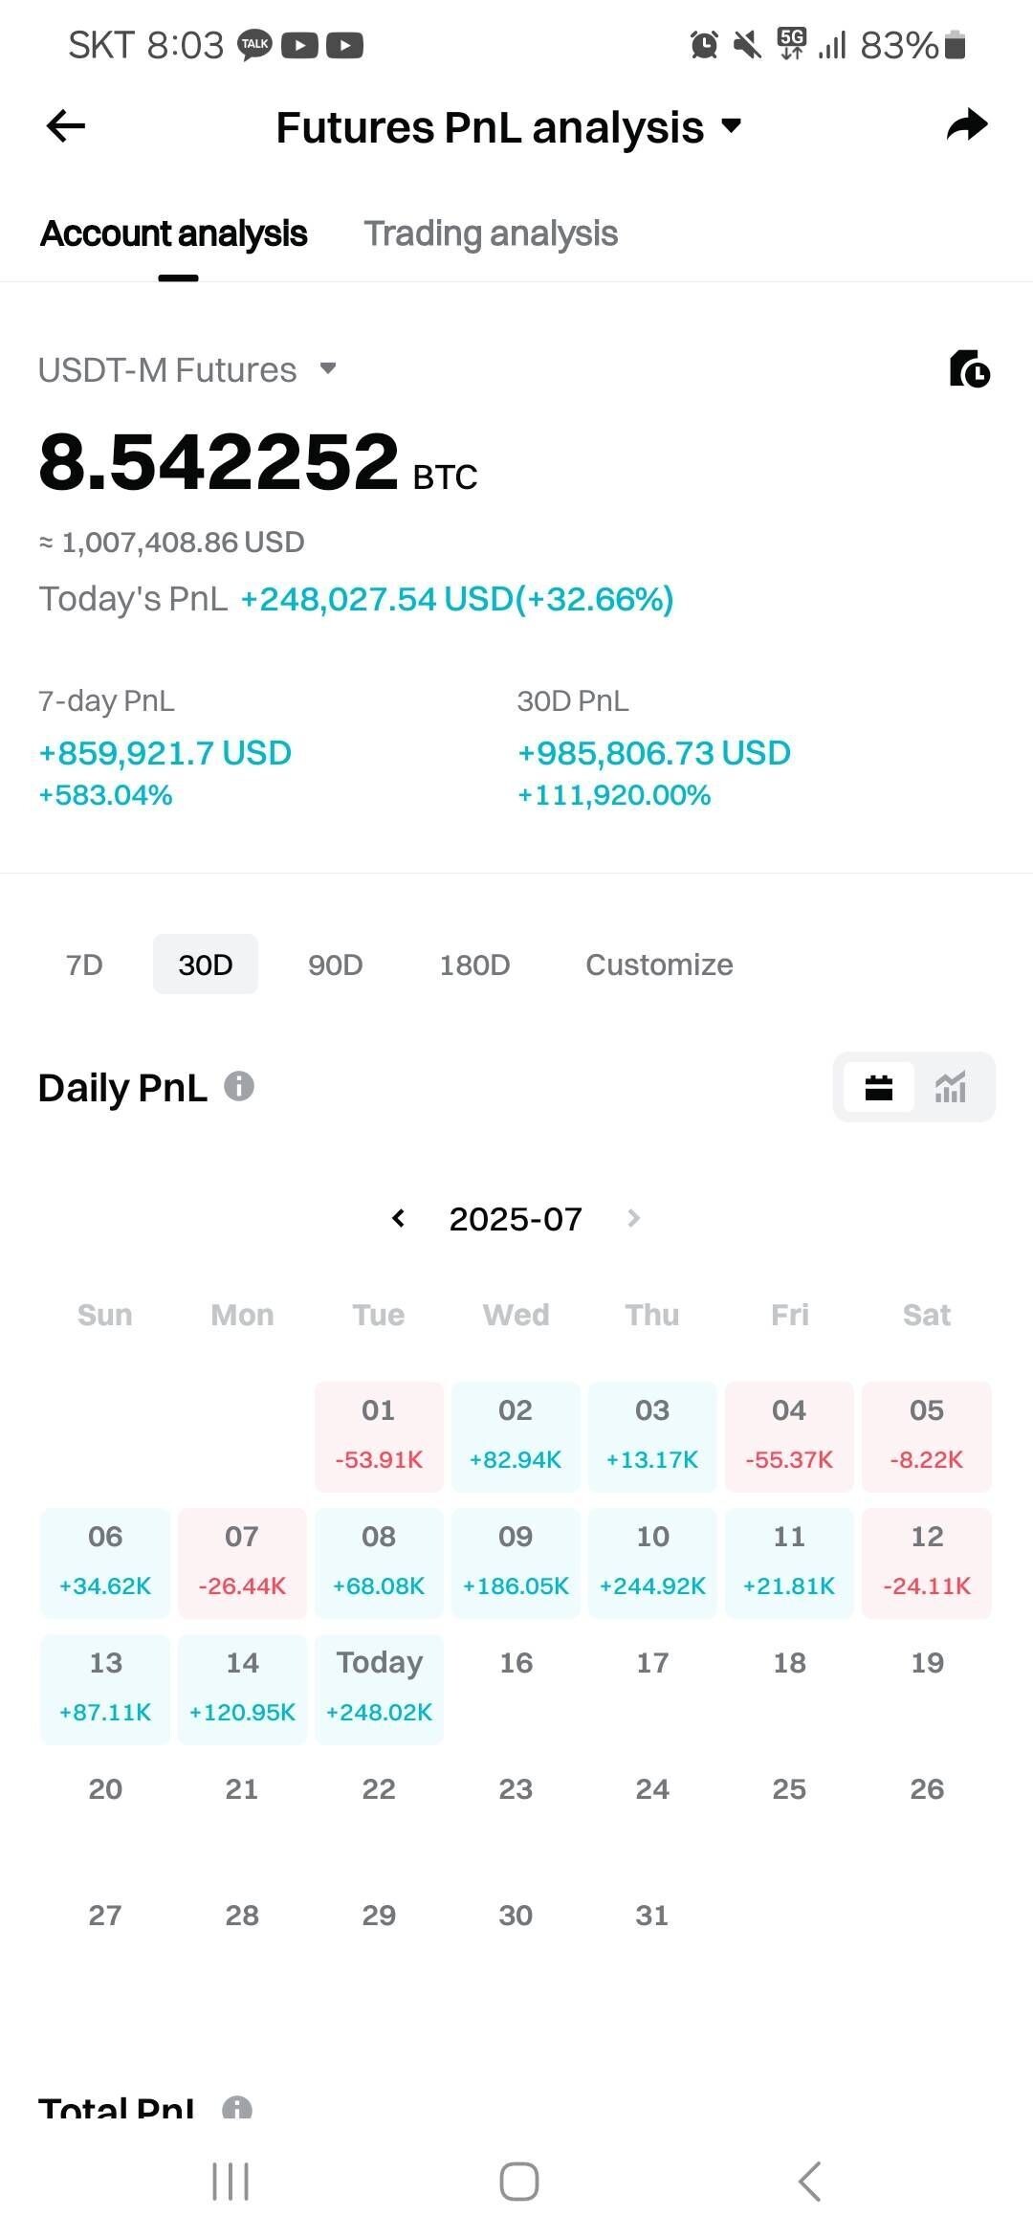This screenshot has height=2239, width=1033.
Task: Go to previous month arrow
Action: [x=399, y=1218]
